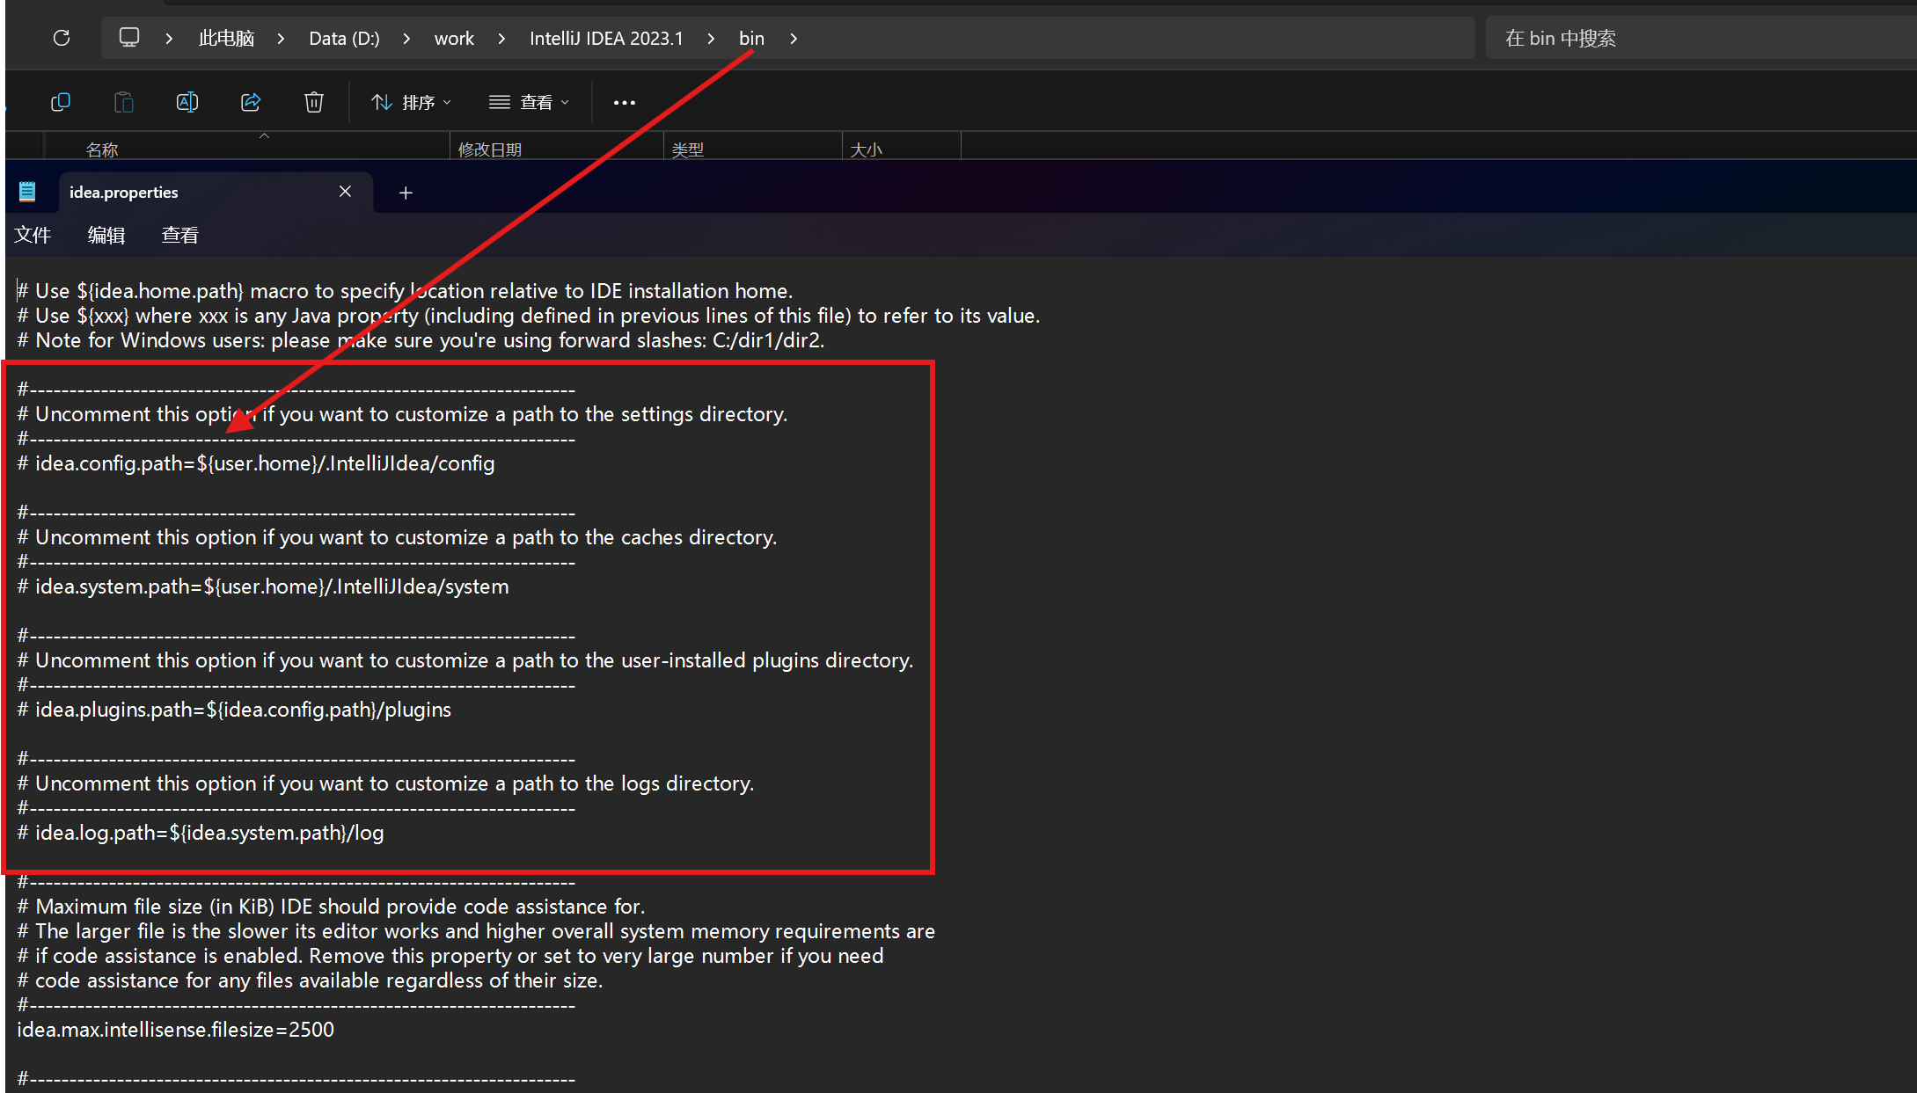Open the 查看 view dropdown in Explorer
This screenshot has height=1093, width=1917.
pos(529,103)
